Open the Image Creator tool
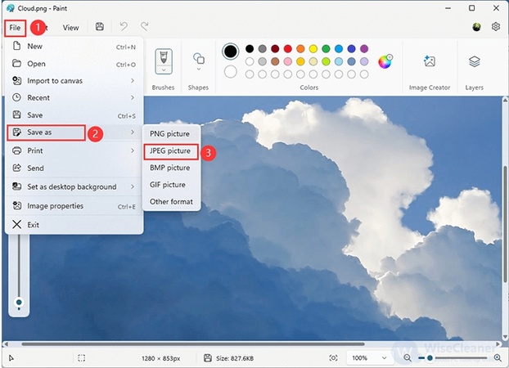This screenshot has width=509, height=368. [429, 61]
